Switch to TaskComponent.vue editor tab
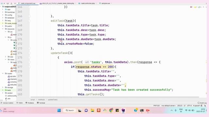The image size is (209, 117). (x=28, y=3)
